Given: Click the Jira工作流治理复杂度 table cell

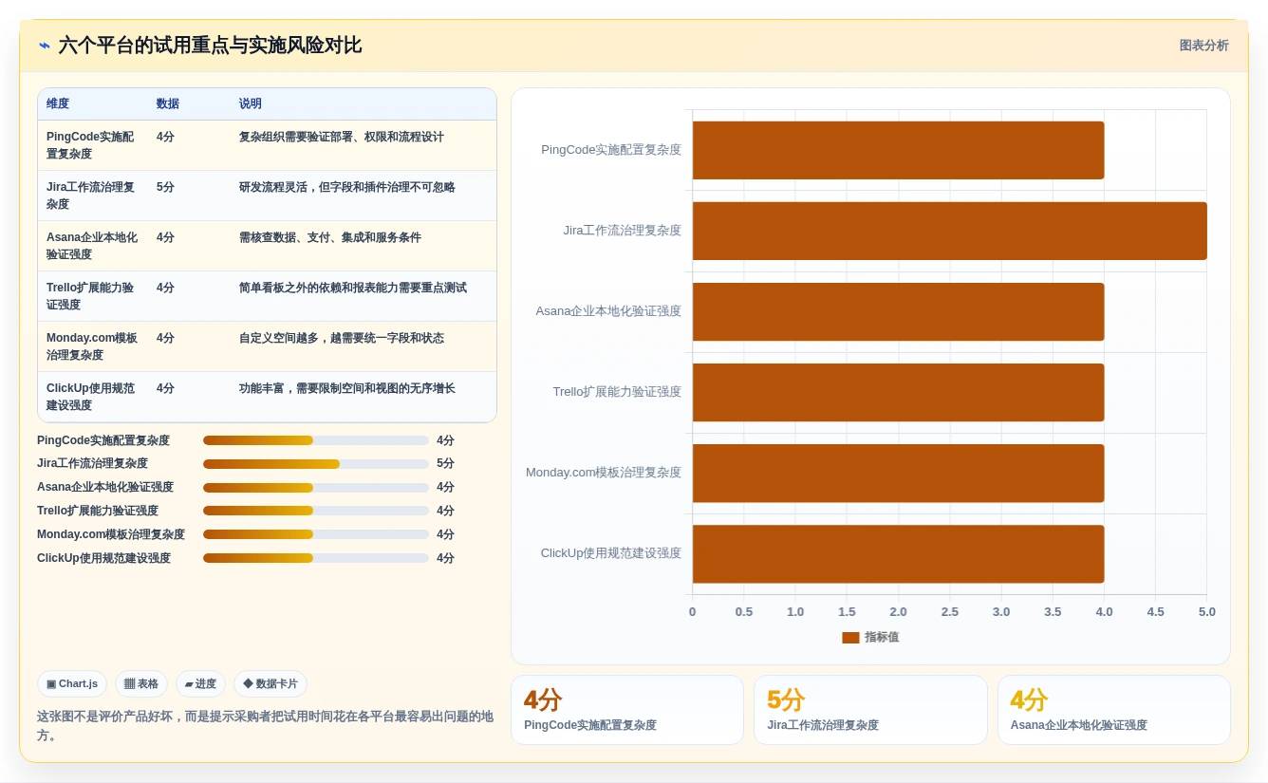Looking at the screenshot, I should (x=92, y=196).
